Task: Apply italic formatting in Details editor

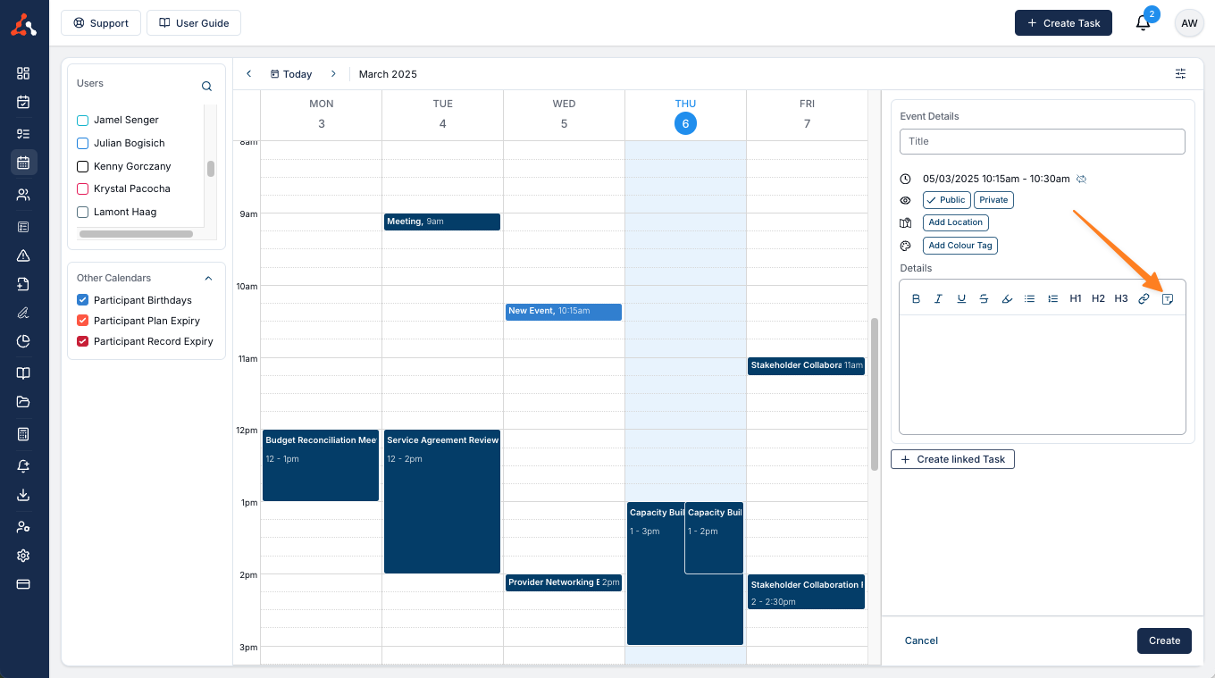Action: tap(938, 299)
